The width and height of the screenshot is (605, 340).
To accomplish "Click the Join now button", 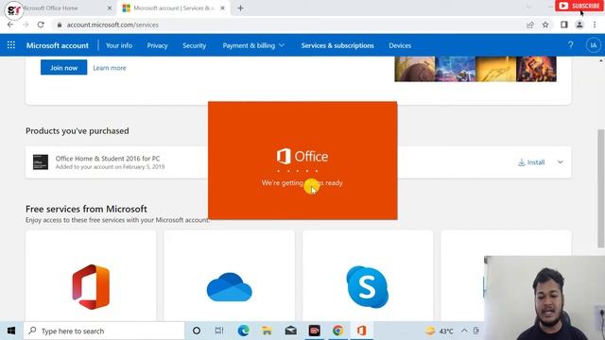I will [x=63, y=68].
